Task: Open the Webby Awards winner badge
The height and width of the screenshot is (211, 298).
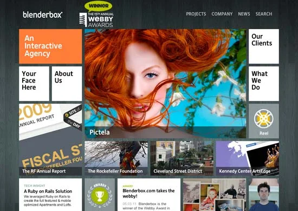Action: click(x=96, y=15)
